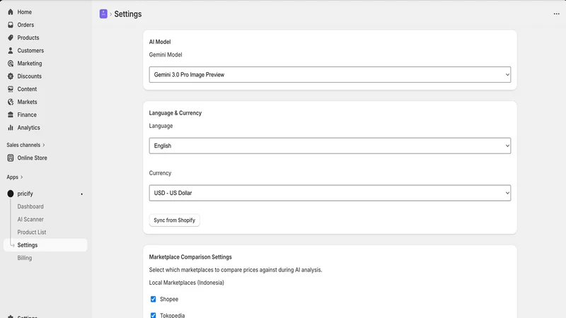Viewport: 566px width, 318px height.
Task: Open Discounts in the sidebar
Action: [x=29, y=76]
